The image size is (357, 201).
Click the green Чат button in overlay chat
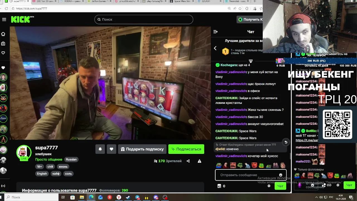click(x=349, y=185)
